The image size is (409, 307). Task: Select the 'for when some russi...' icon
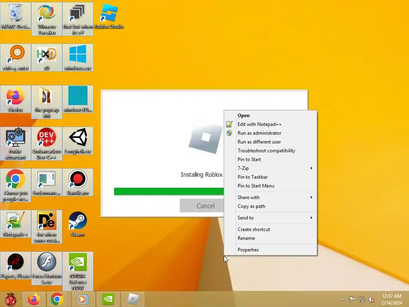(47, 227)
